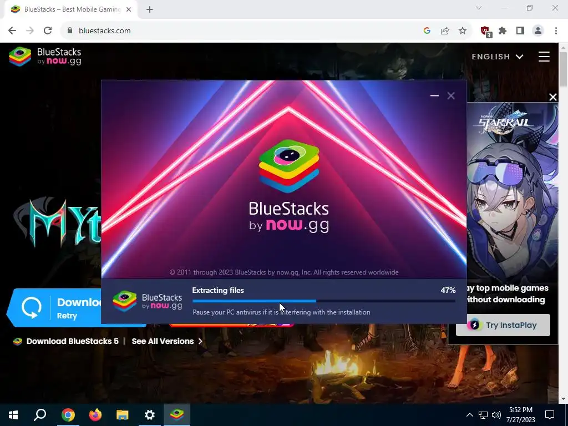
Task: Open Windows taskbar search
Action: click(x=40, y=415)
